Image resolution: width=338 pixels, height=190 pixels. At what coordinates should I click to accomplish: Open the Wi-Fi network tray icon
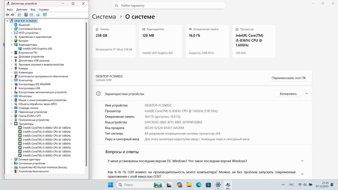(300, 185)
